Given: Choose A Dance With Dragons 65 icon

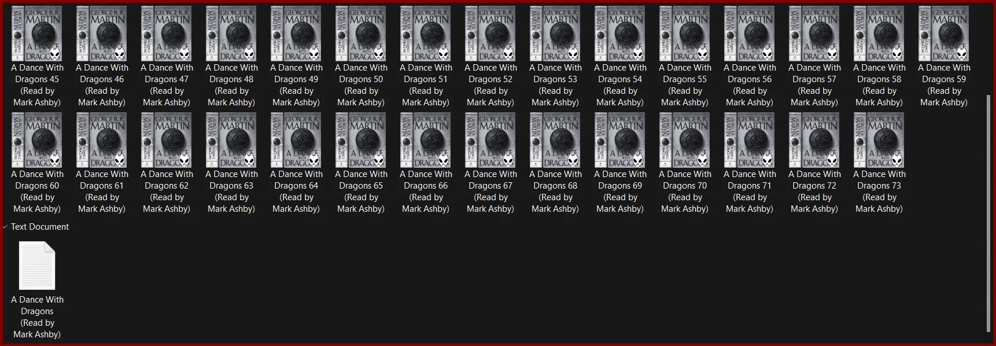Looking at the screenshot, I should (x=361, y=141).
